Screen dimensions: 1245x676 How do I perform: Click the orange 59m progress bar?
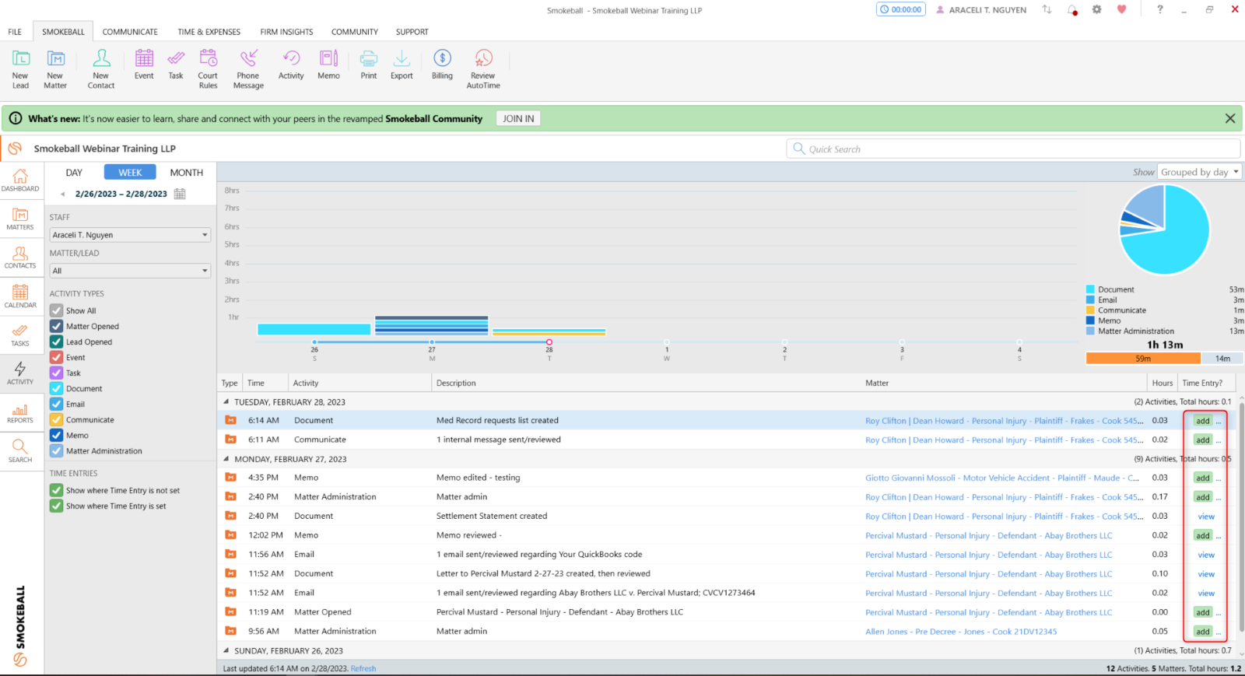coord(1143,359)
